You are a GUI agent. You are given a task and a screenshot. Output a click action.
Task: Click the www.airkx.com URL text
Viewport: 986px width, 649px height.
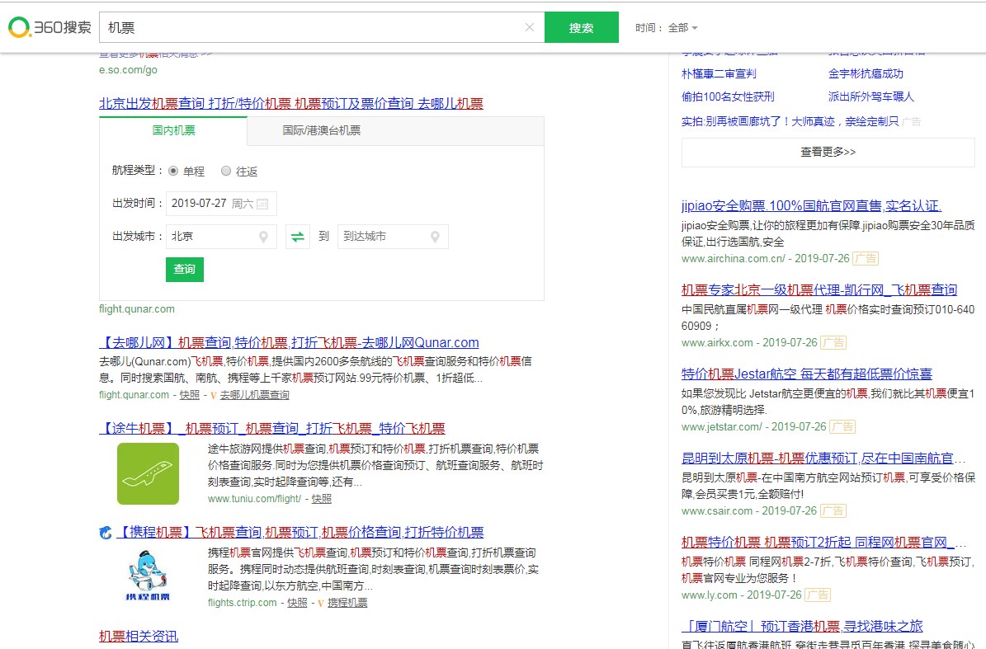point(717,342)
